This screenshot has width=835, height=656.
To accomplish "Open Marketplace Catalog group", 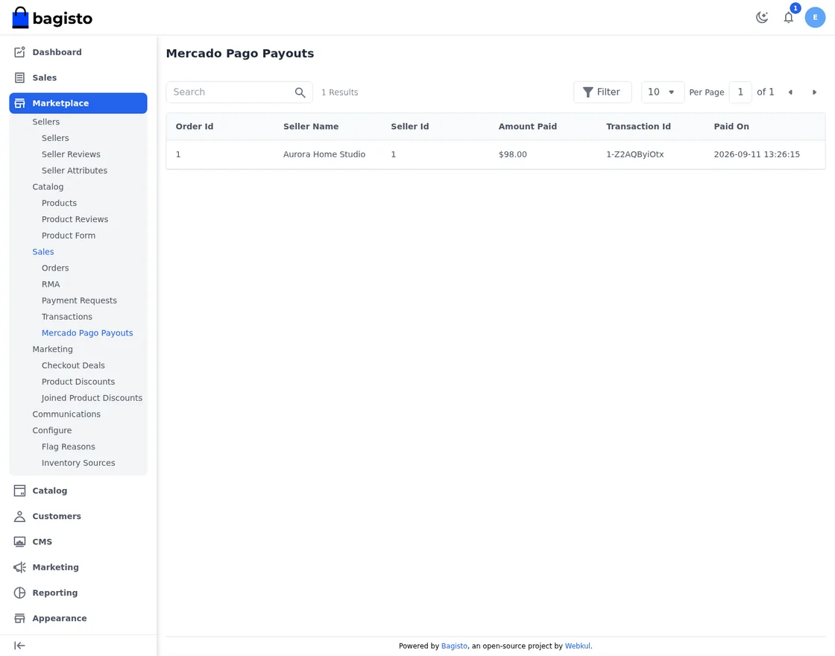I will coord(48,187).
